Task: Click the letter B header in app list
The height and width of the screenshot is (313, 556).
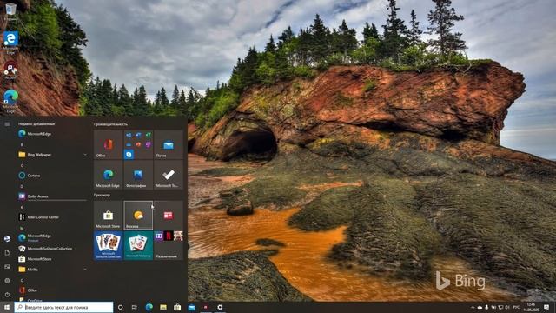Action: pos(22,144)
